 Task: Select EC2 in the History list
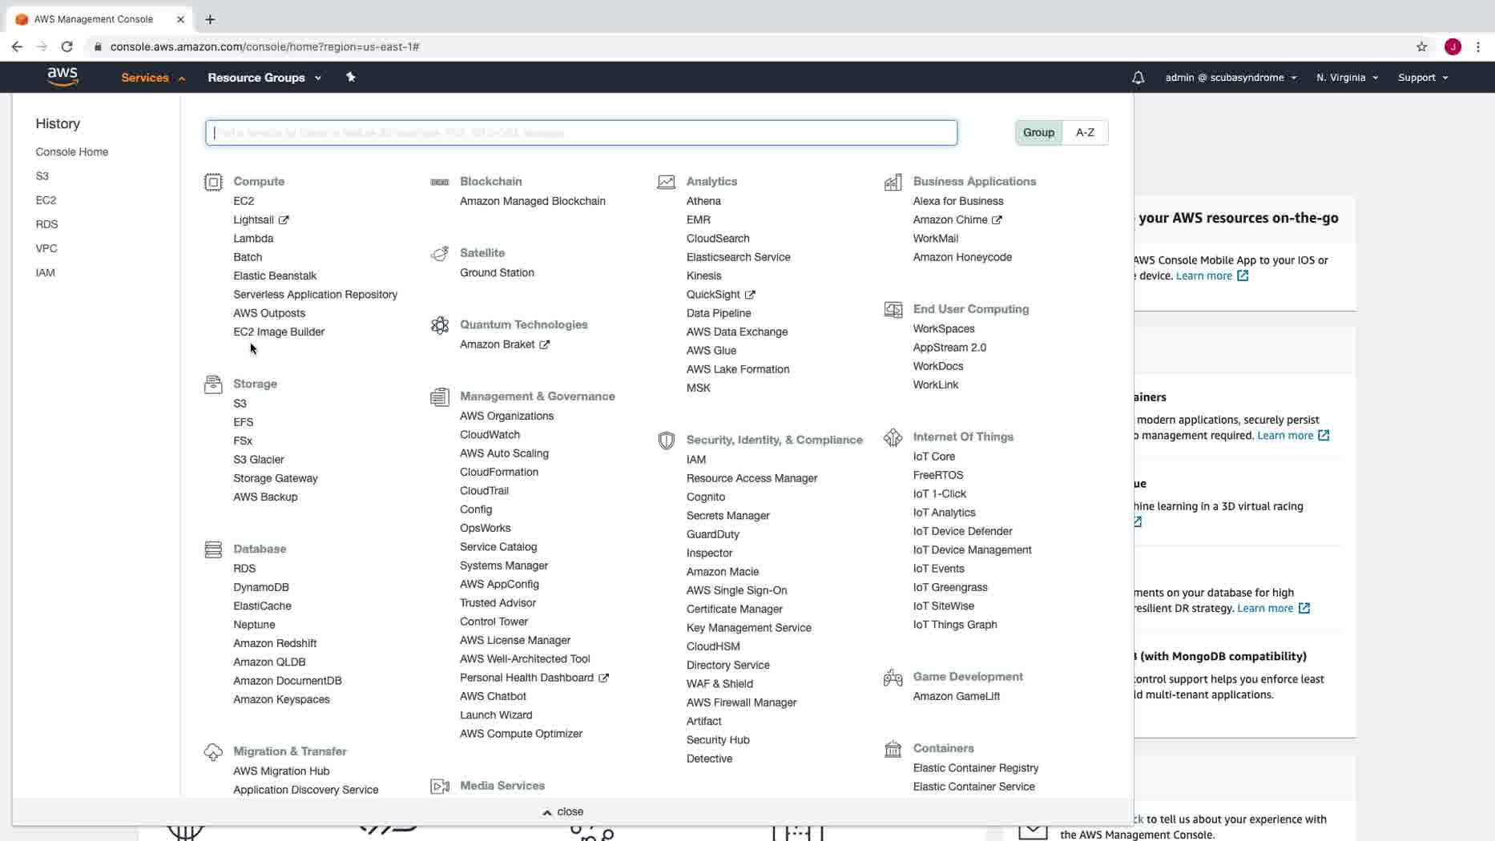coord(46,200)
